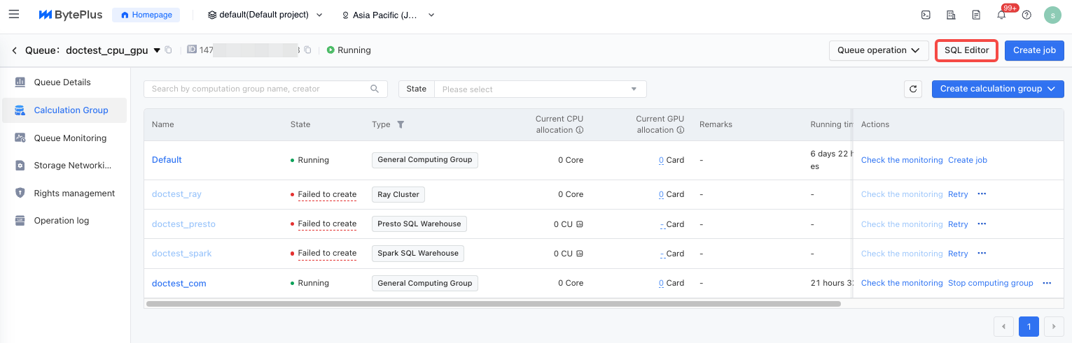Go back with the left arrow
Image resolution: width=1072 pixels, height=343 pixels.
[15, 50]
